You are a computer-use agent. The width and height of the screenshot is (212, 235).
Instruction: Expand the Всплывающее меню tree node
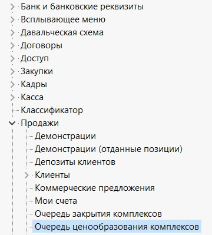click(x=12, y=20)
